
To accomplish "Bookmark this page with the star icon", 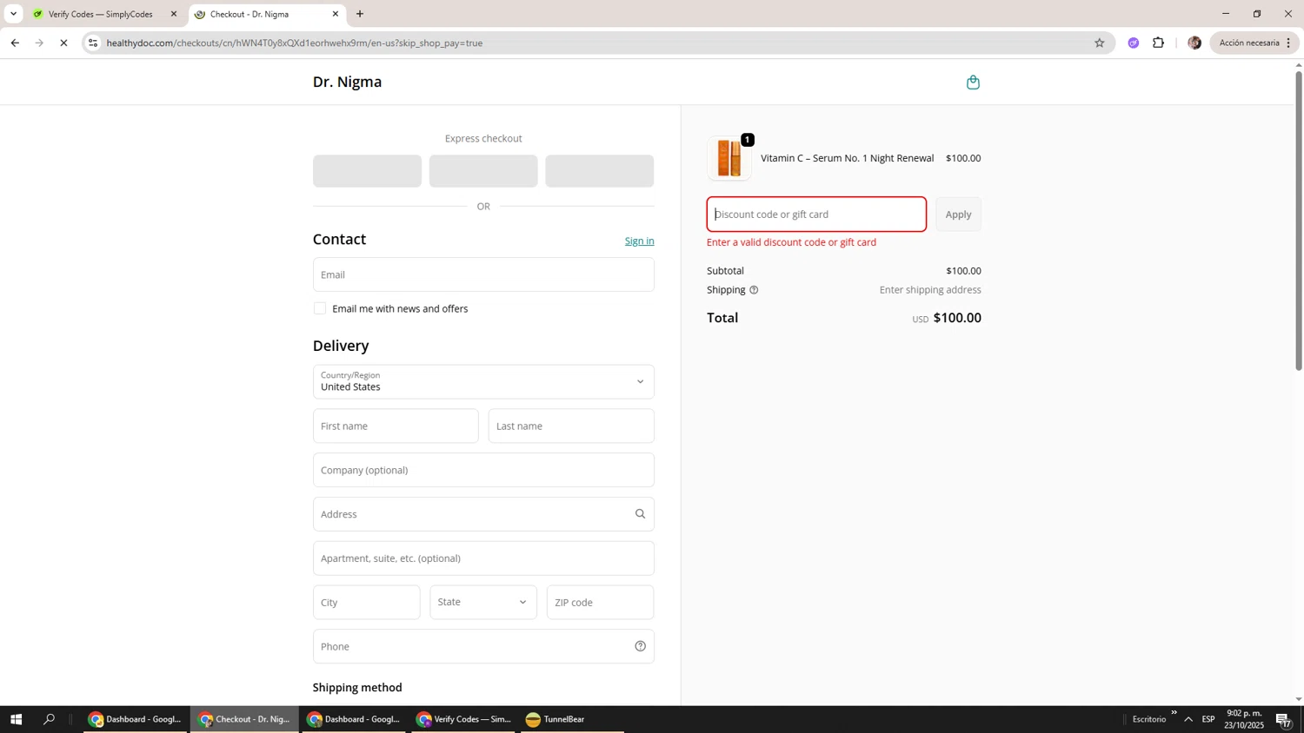I will point(1099,43).
